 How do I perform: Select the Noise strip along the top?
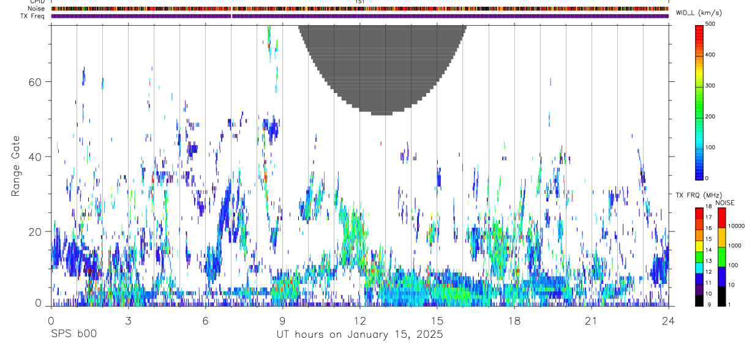pos(359,9)
